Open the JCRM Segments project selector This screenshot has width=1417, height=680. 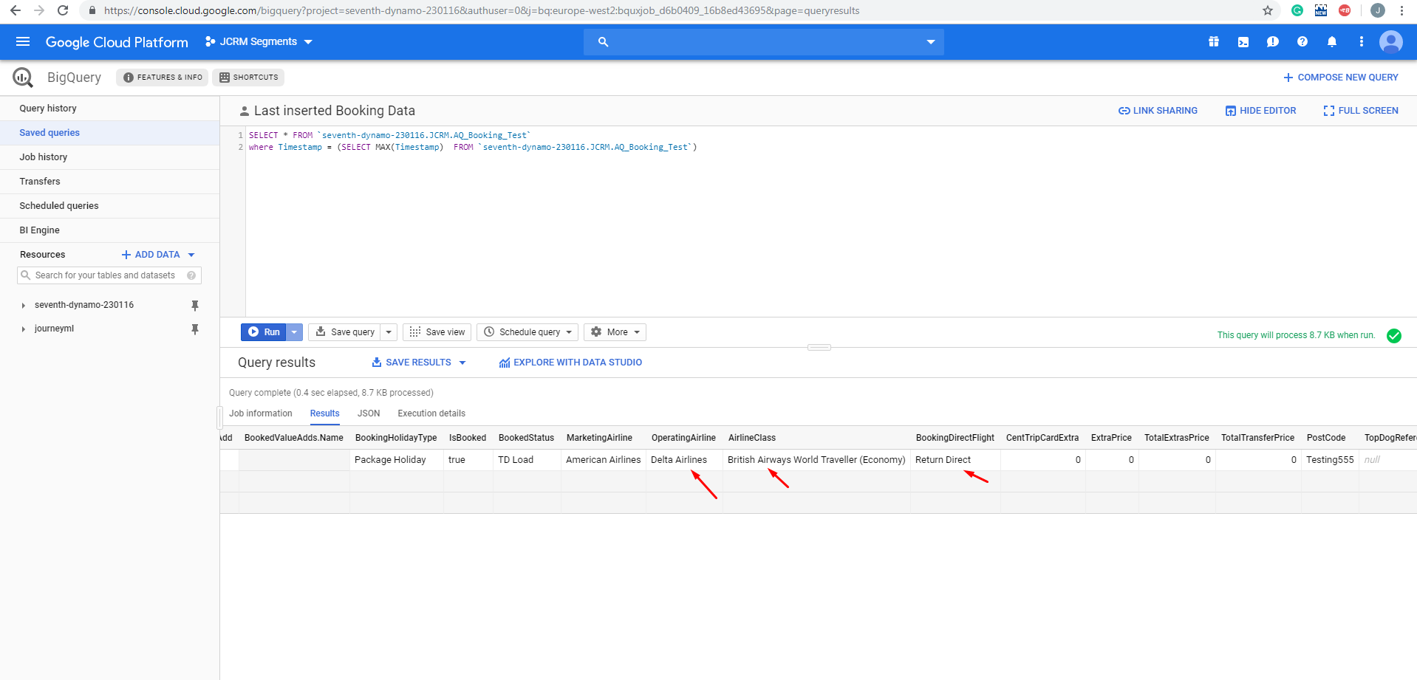(259, 42)
